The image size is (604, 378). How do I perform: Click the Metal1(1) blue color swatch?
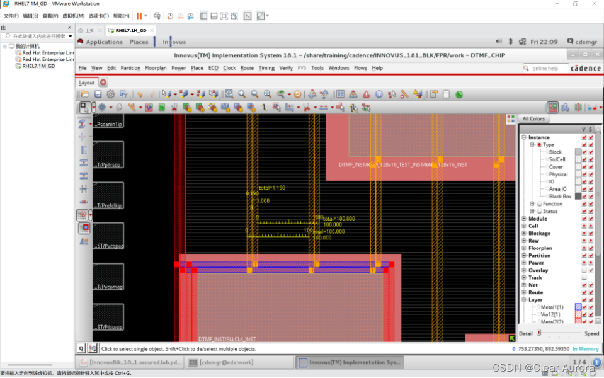tap(578, 307)
